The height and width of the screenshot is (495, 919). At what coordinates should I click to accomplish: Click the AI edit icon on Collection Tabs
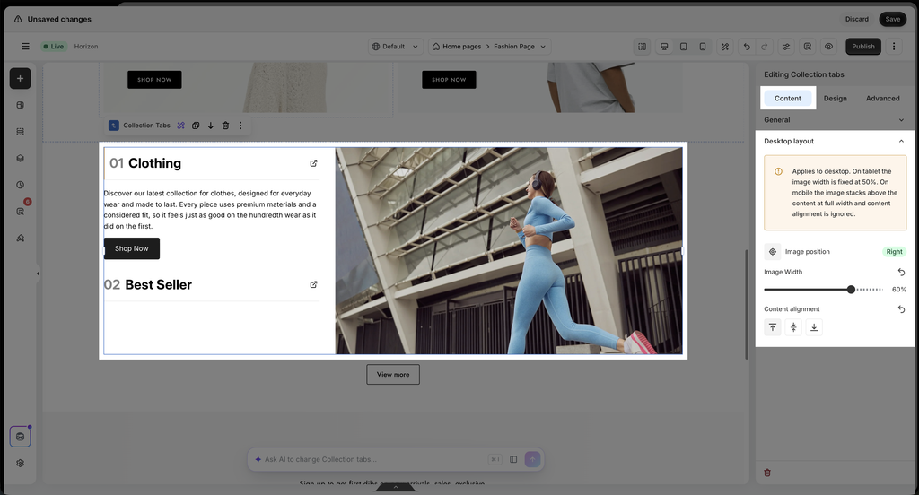point(181,126)
